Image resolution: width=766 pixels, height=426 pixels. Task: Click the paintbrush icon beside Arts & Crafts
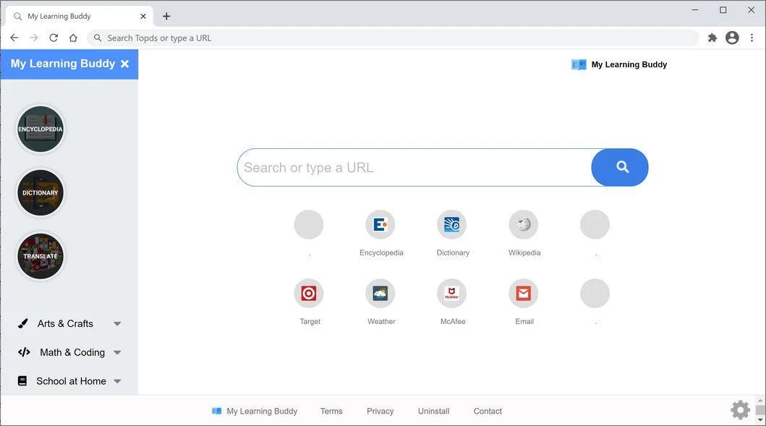pos(23,323)
